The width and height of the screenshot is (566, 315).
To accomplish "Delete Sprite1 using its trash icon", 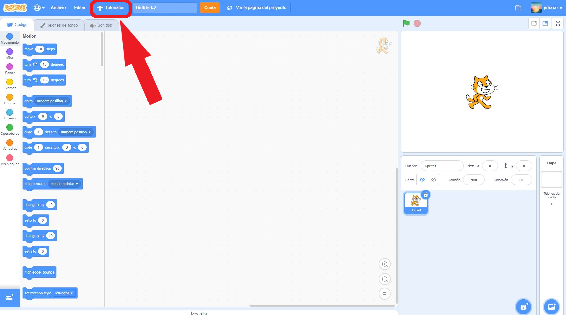I will tap(426, 194).
